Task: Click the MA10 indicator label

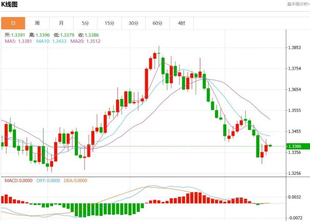Action: click(52, 41)
